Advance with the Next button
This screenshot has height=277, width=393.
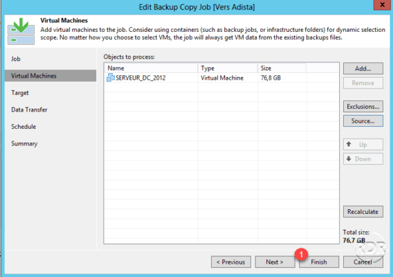click(275, 262)
